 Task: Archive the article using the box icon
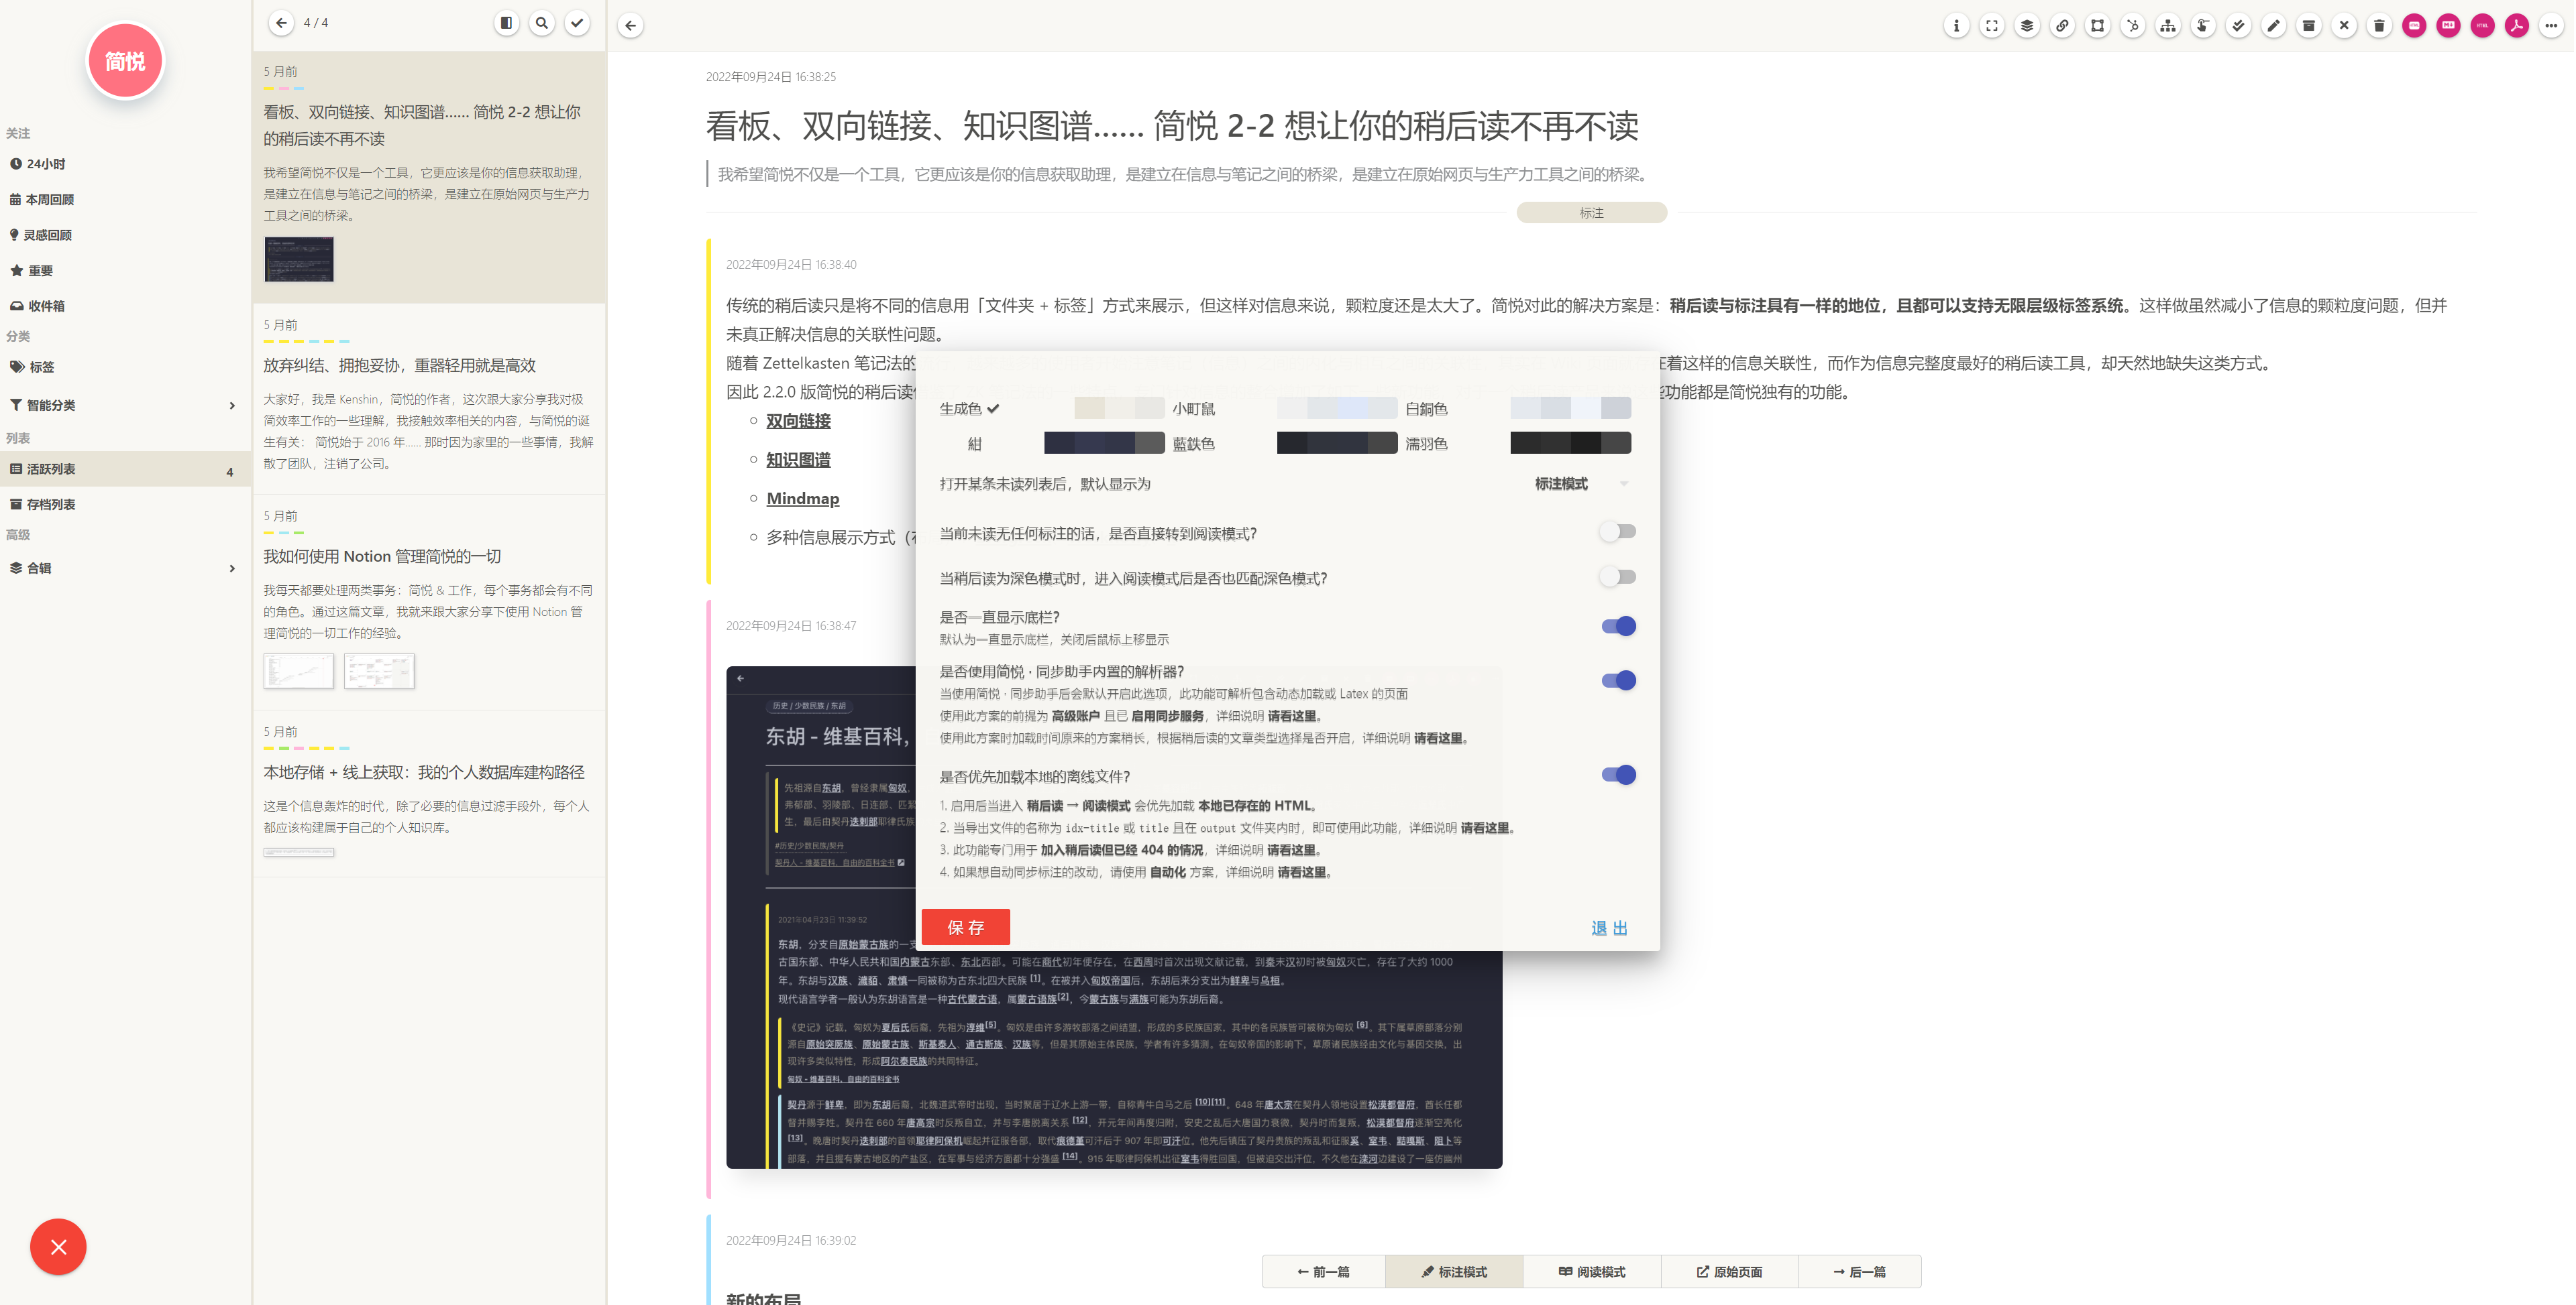point(2309,26)
